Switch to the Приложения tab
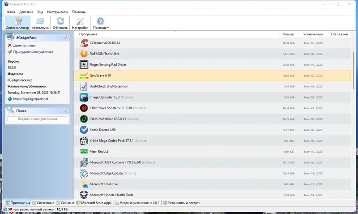The width and height of the screenshot is (358, 214). click(18, 203)
